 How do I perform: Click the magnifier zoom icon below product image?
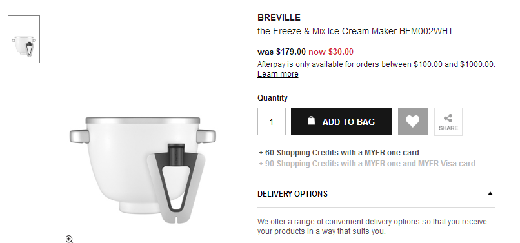[69, 239]
